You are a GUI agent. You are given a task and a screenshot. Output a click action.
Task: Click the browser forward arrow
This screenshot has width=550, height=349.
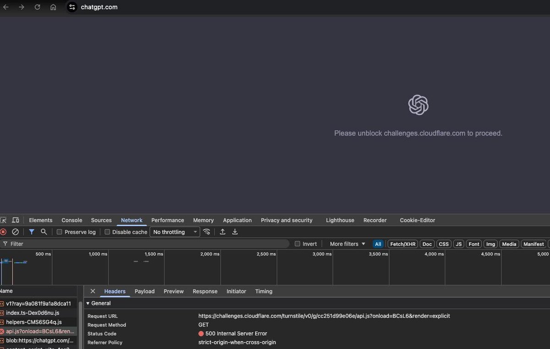tap(22, 7)
